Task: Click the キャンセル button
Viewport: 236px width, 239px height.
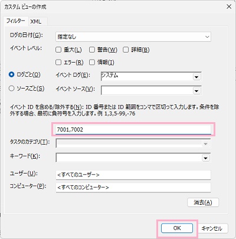Action: (x=212, y=228)
